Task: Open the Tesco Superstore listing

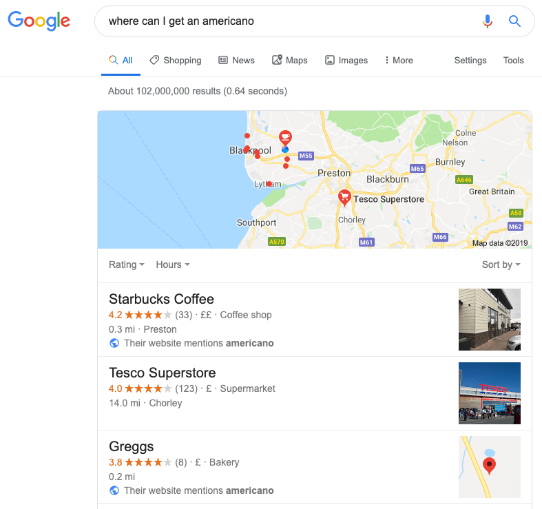Action: click(x=162, y=373)
